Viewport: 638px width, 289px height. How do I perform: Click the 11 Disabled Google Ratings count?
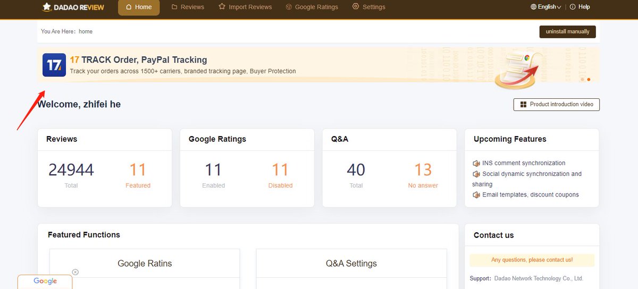pyautogui.click(x=280, y=170)
